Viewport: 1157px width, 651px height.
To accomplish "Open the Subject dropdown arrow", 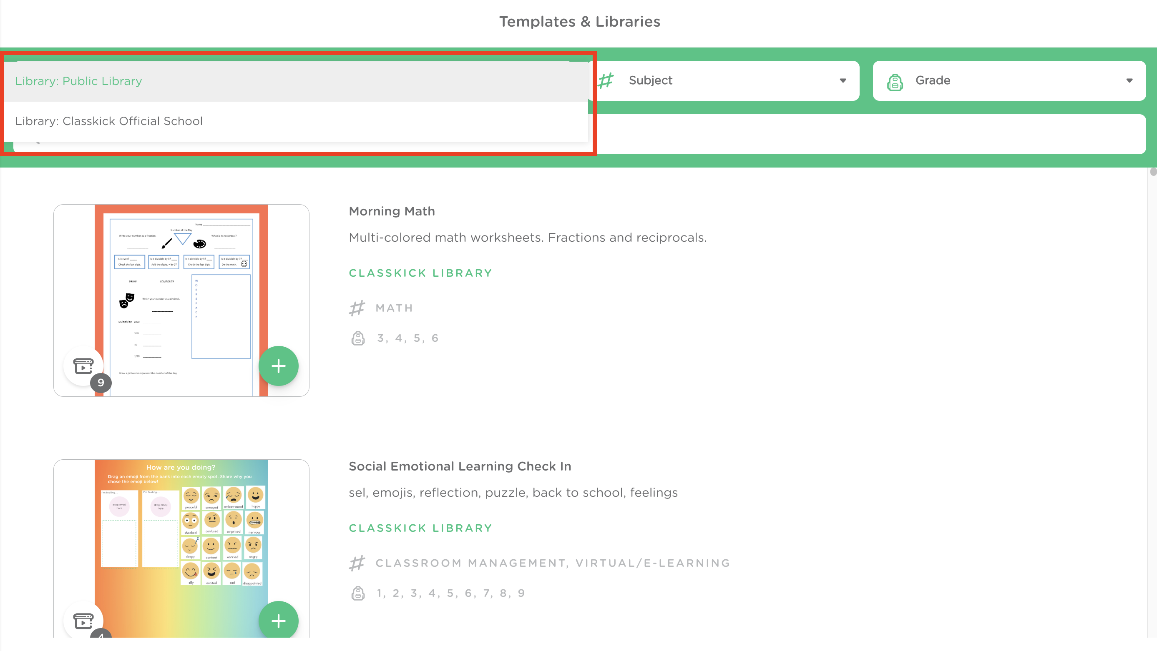I will (x=843, y=81).
